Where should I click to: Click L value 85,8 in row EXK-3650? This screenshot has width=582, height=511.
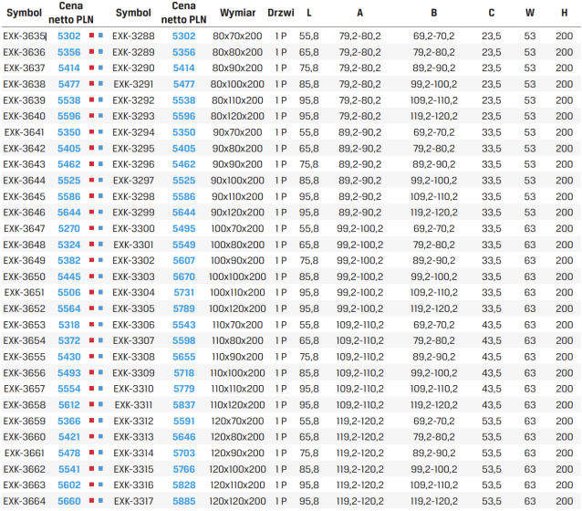(309, 276)
